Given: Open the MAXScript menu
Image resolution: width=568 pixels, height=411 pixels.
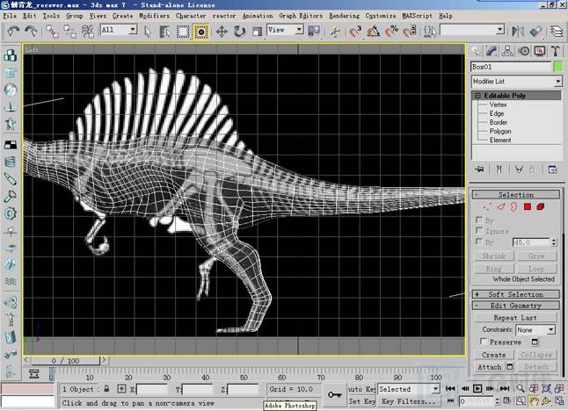Looking at the screenshot, I should [418, 16].
